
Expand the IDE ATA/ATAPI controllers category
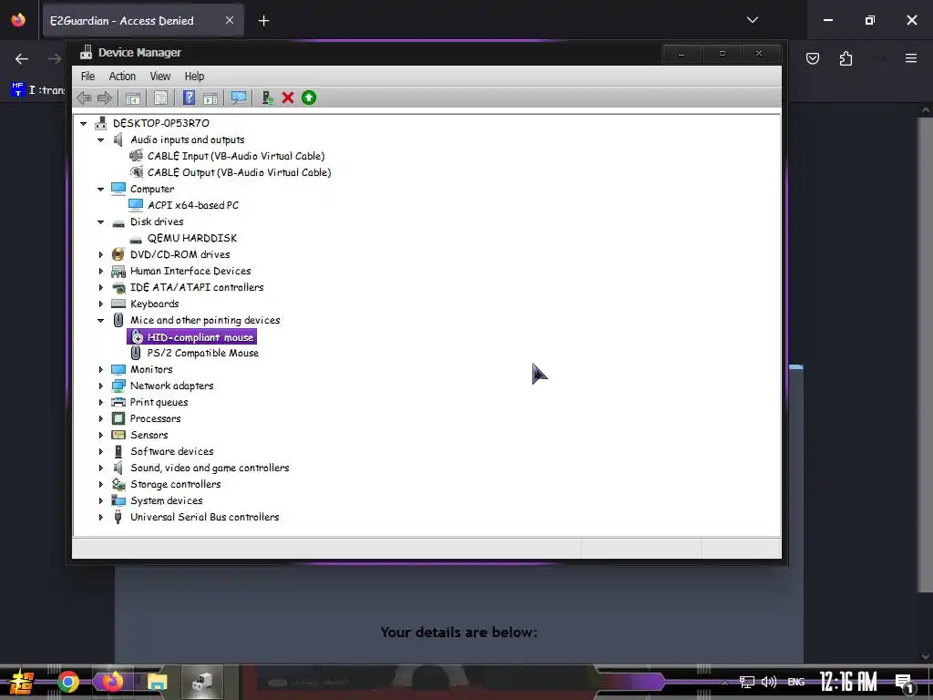100,287
